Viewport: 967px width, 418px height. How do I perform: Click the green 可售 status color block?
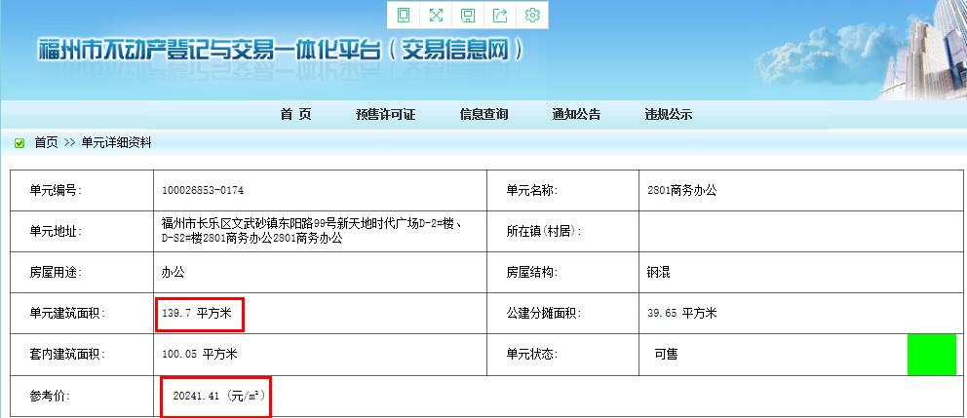(931, 355)
